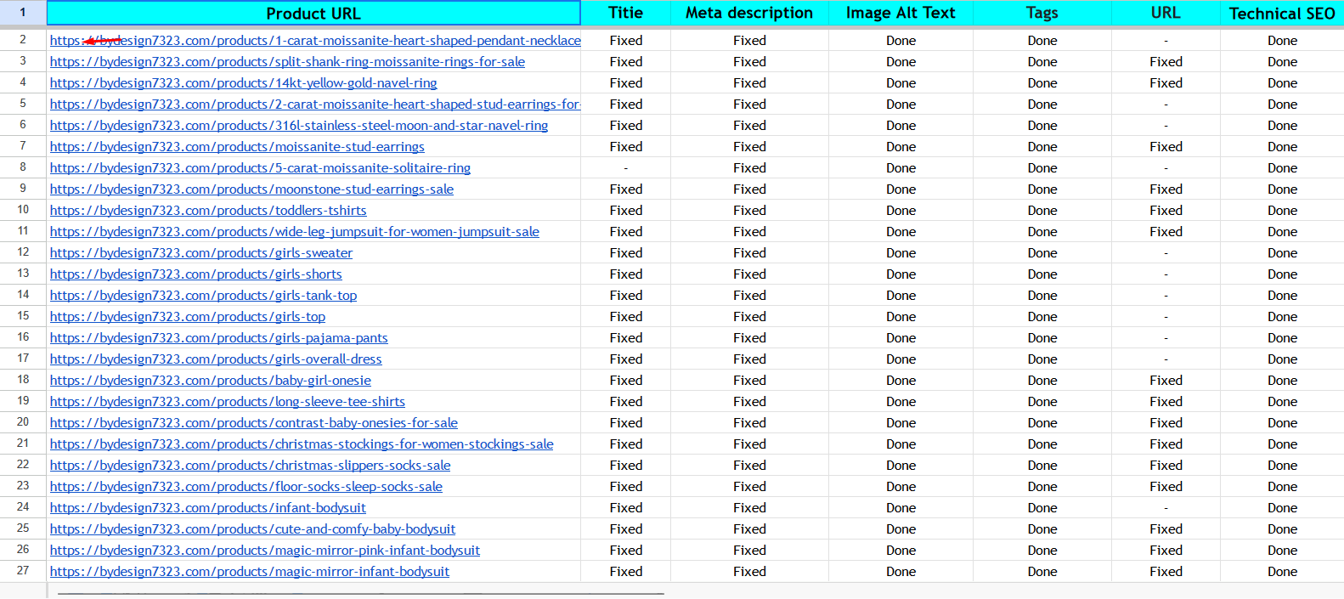This screenshot has width=1344, height=599.
Task: Open the girls-tank-top product link
Action: [203, 296]
